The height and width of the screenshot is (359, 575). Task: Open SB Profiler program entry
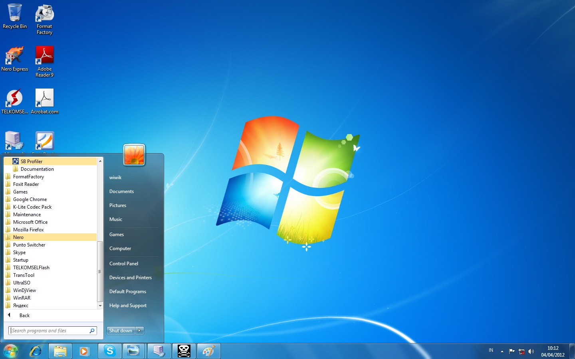[50, 161]
